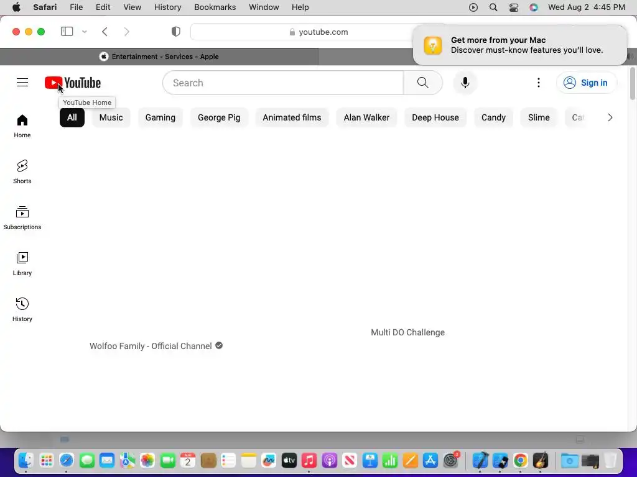
Task: Open Calendar from the dock
Action: 188,461
